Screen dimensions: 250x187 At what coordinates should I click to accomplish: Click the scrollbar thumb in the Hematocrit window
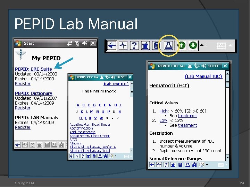[x=227, y=82]
